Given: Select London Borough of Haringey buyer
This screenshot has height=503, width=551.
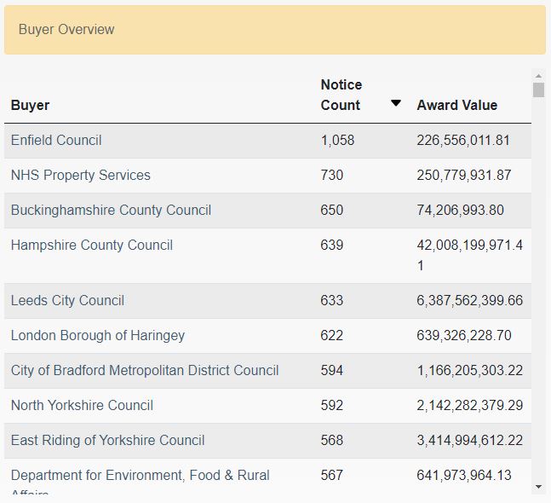Looking at the screenshot, I should click(x=98, y=336).
